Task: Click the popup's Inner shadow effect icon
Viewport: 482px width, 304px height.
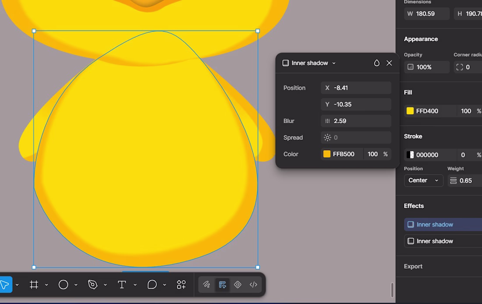Action: click(x=286, y=63)
